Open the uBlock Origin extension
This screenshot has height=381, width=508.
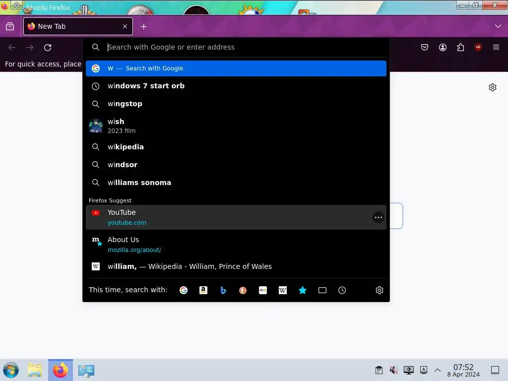478,47
